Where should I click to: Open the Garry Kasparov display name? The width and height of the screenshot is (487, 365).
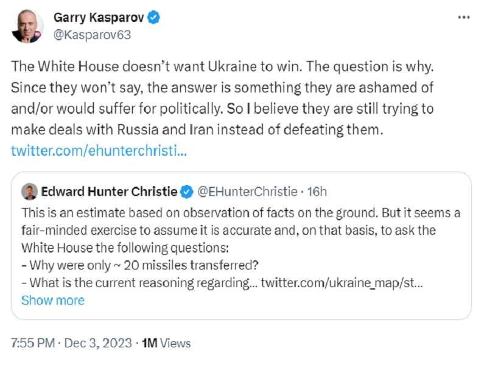[99, 18]
